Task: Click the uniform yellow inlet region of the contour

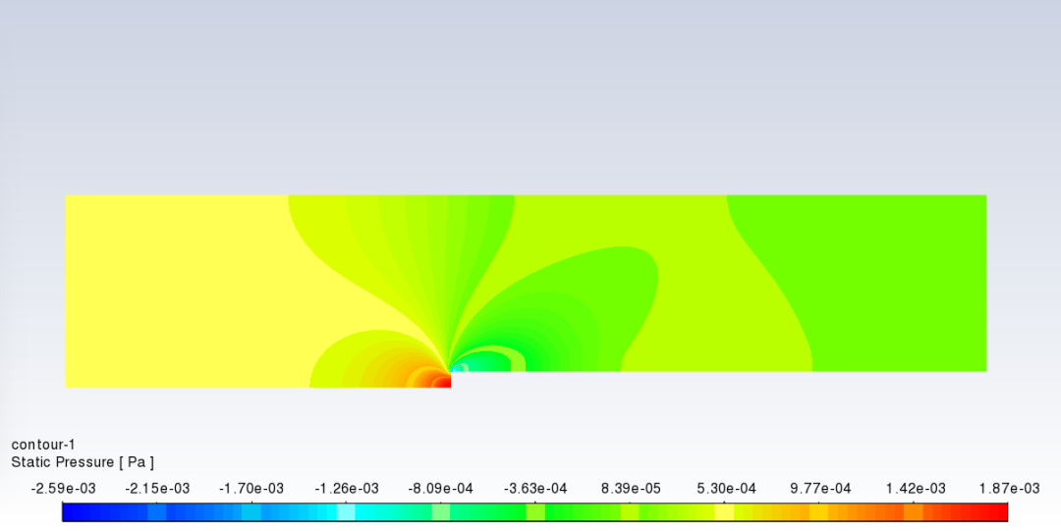Action: pos(176,291)
